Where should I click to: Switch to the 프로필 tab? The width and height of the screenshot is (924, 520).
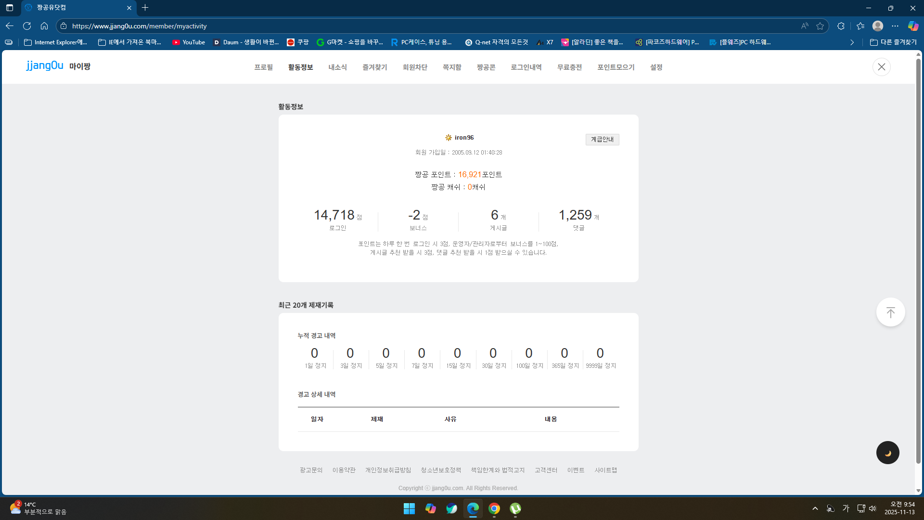pyautogui.click(x=263, y=67)
